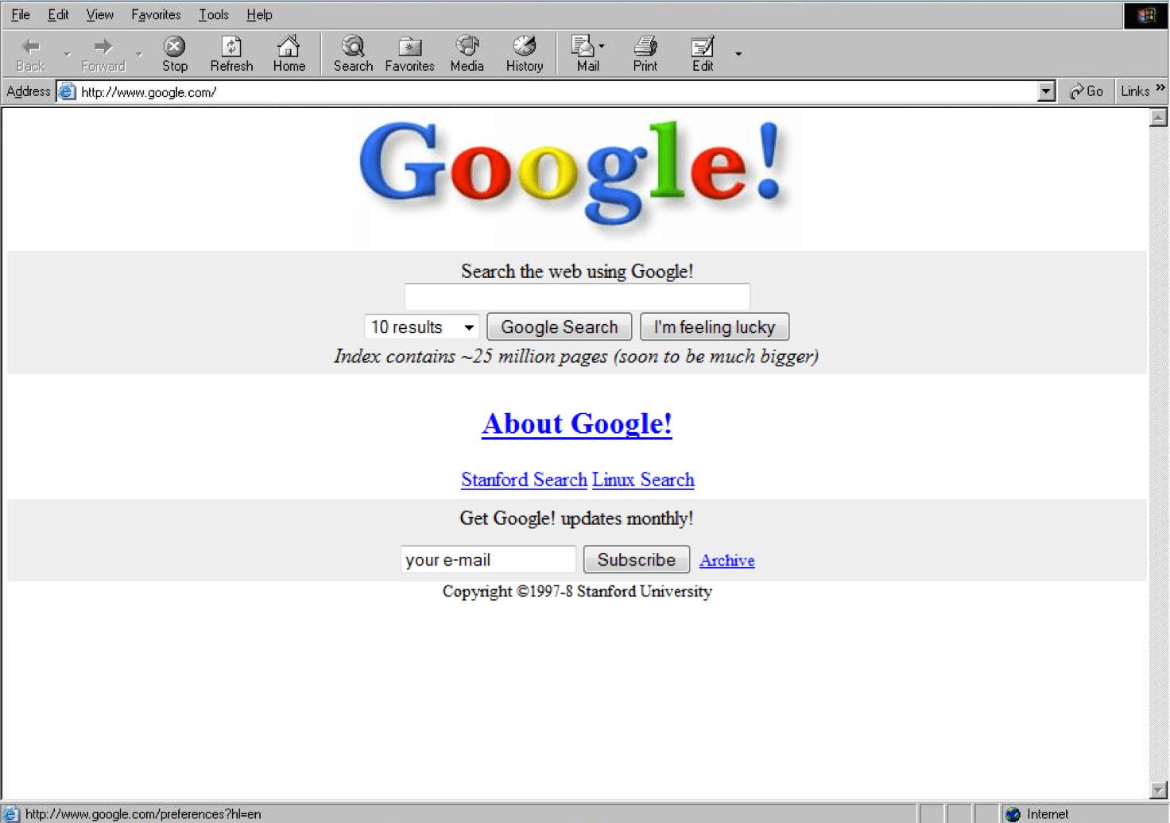1170x823 pixels.
Task: Click the Index contains ~25 million pages text
Action: pos(576,356)
